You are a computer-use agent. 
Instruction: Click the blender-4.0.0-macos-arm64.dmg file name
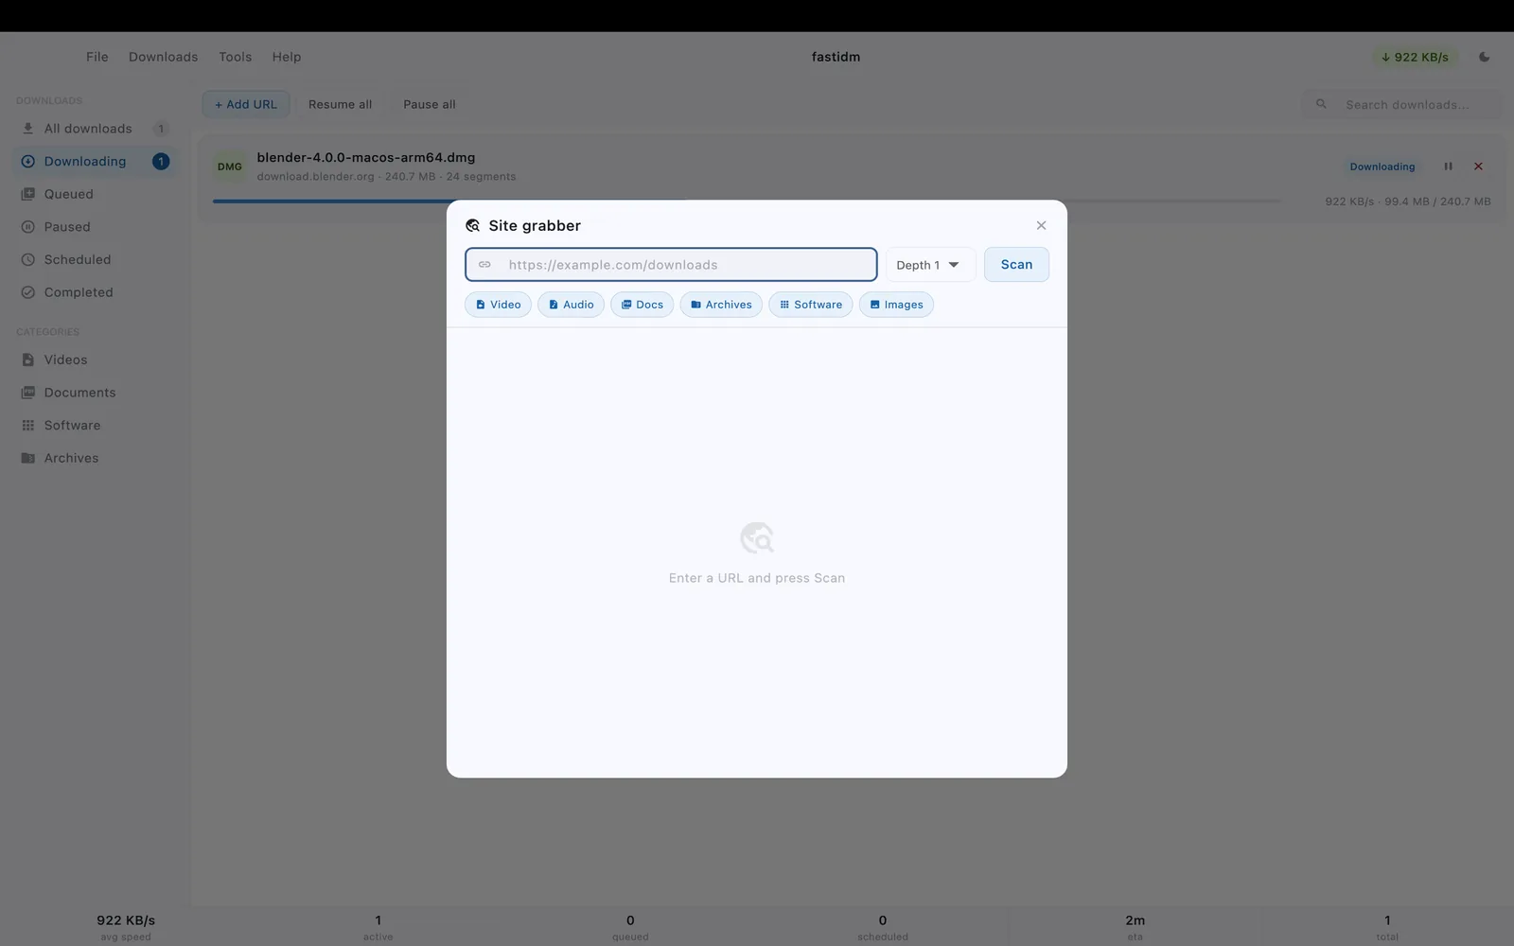click(x=366, y=157)
